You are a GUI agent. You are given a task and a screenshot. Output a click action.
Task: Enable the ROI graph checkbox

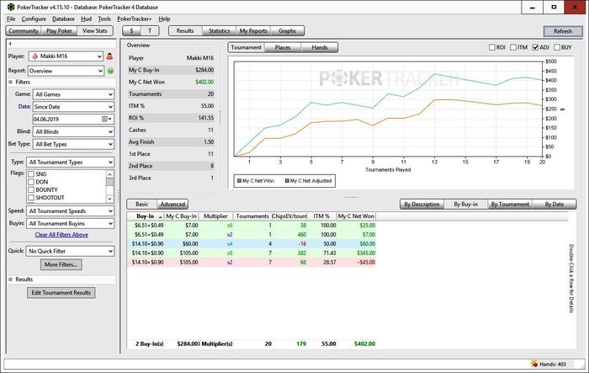coord(492,47)
